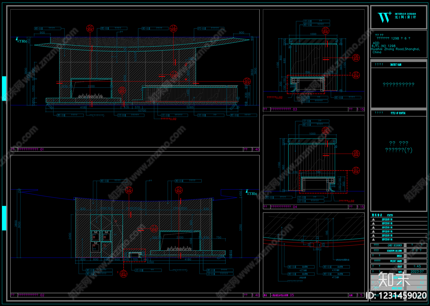Click the '1:5' scale of detail 05
Image resolution: width=430 pixels, height=306 pixels.
(x=360, y=295)
